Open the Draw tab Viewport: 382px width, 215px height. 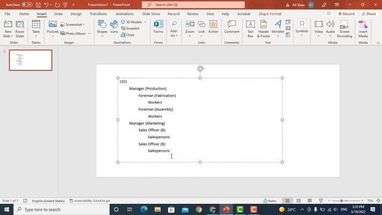pos(58,14)
